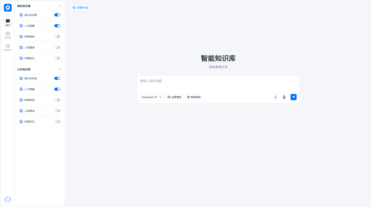The width and height of the screenshot is (371, 207).
Task: Click the 新建对话 button
Action: (80, 8)
